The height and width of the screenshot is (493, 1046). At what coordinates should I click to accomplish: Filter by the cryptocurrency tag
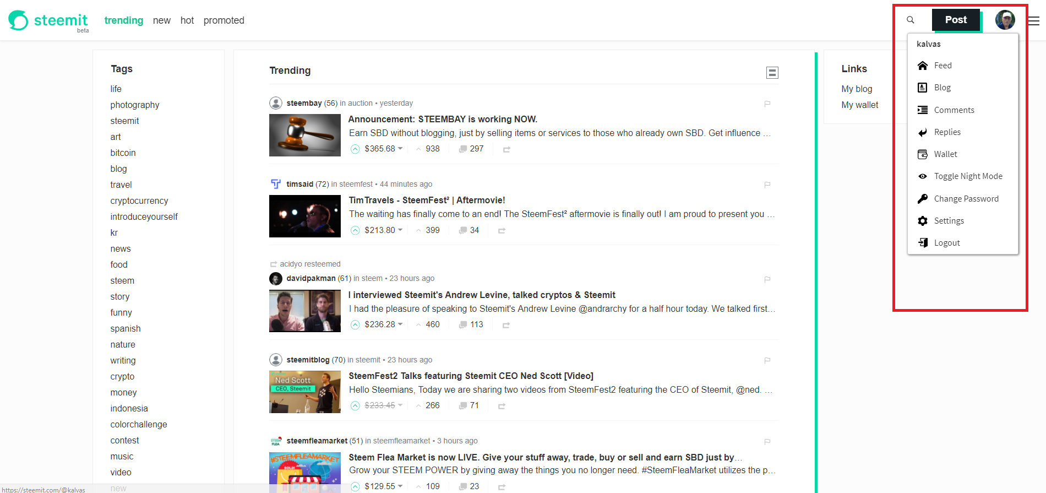pyautogui.click(x=139, y=201)
